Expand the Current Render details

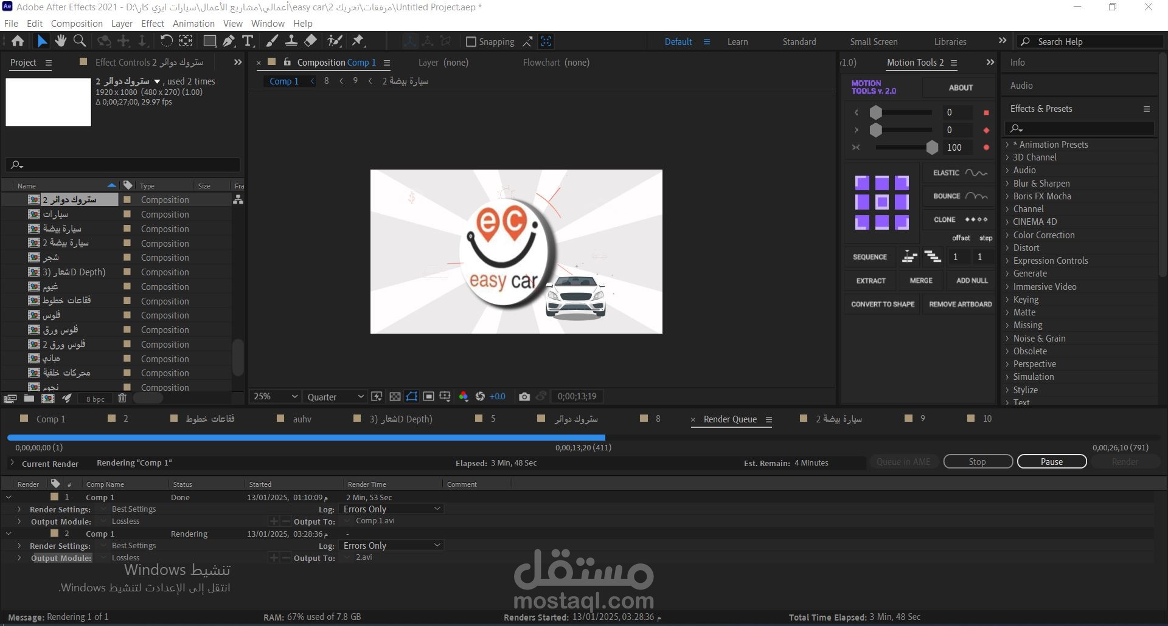(12, 463)
